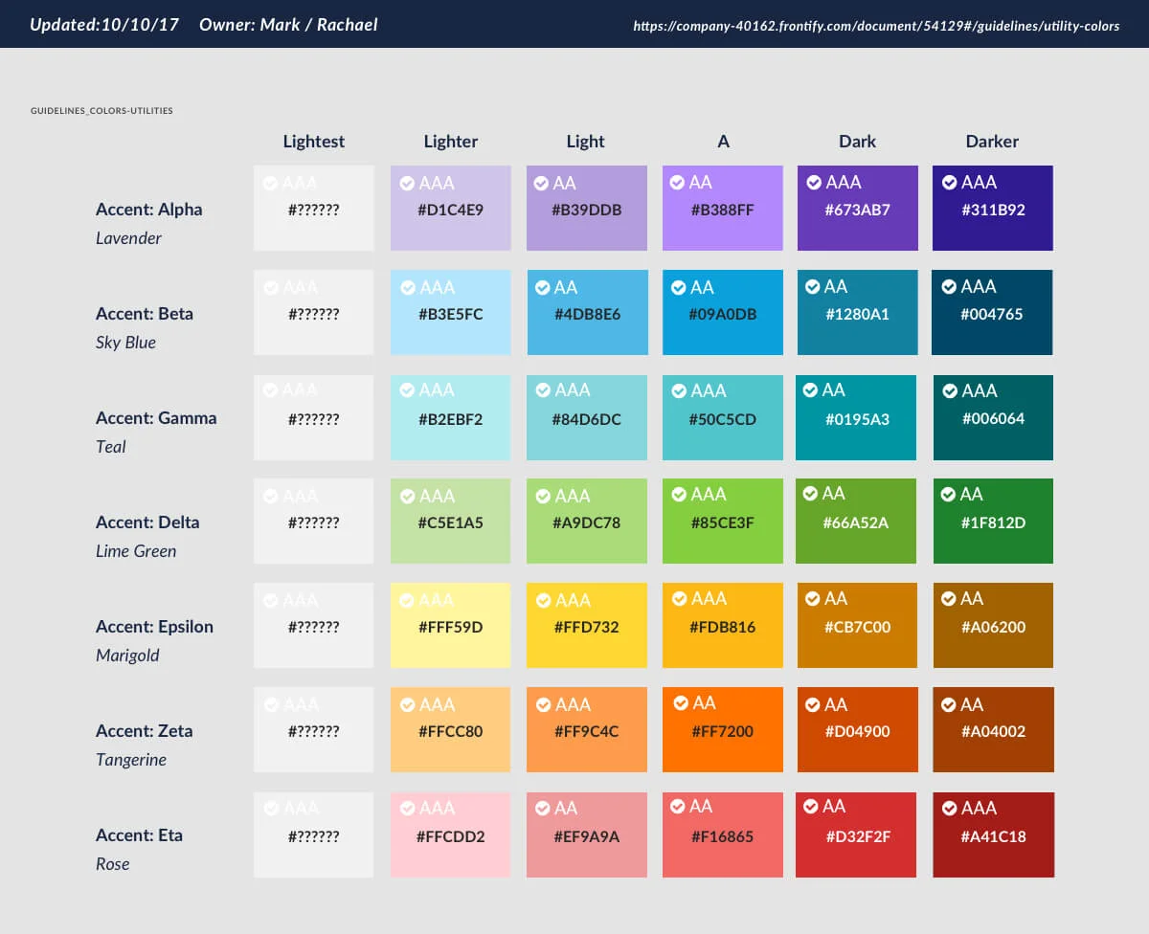Click the "Accent: Epsilon" row label
The image size is (1149, 934).
[155, 627]
